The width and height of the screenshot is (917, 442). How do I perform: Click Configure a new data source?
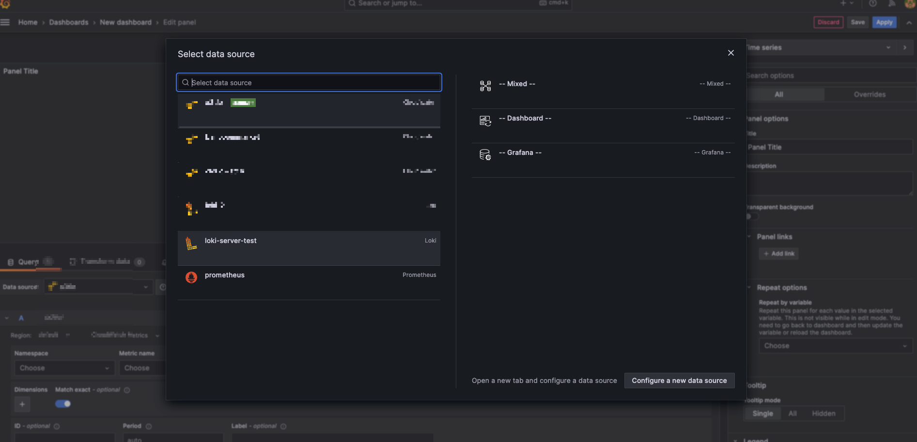tap(679, 381)
